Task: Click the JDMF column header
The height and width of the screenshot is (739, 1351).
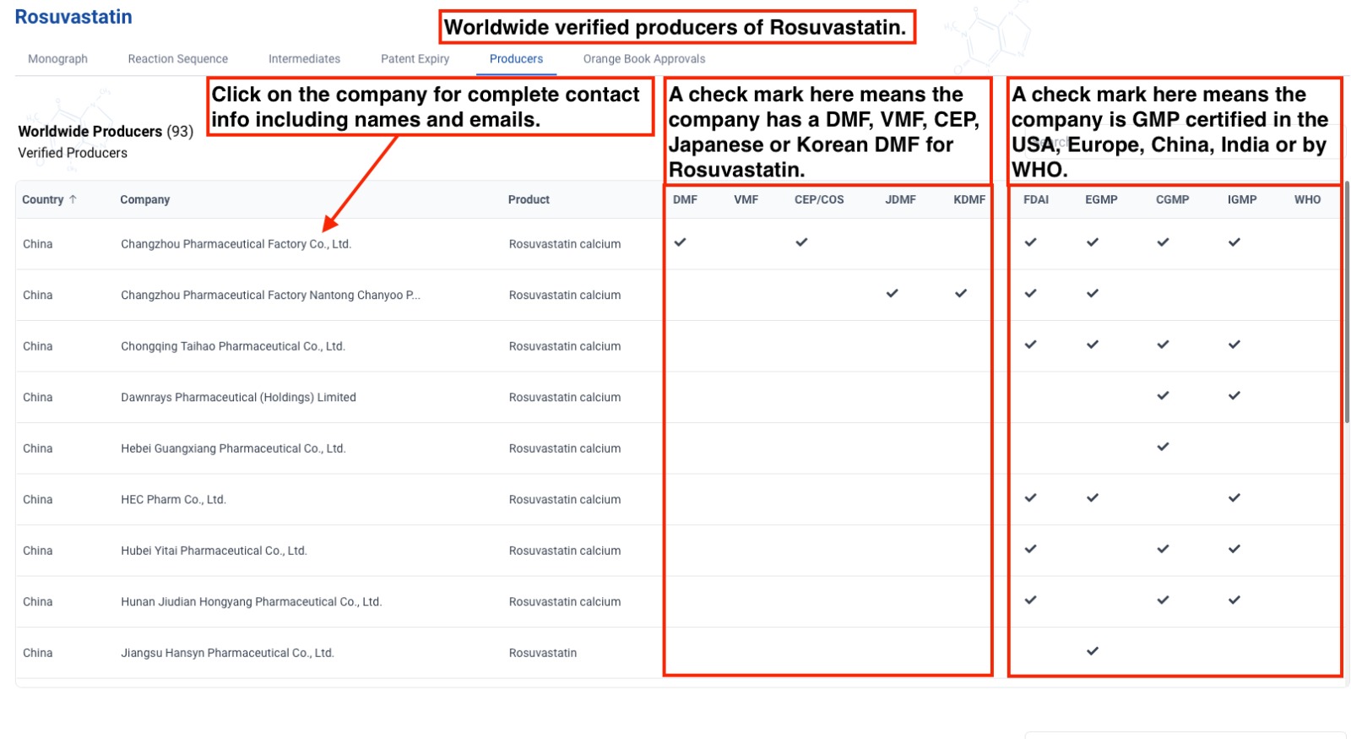Action: click(x=900, y=199)
